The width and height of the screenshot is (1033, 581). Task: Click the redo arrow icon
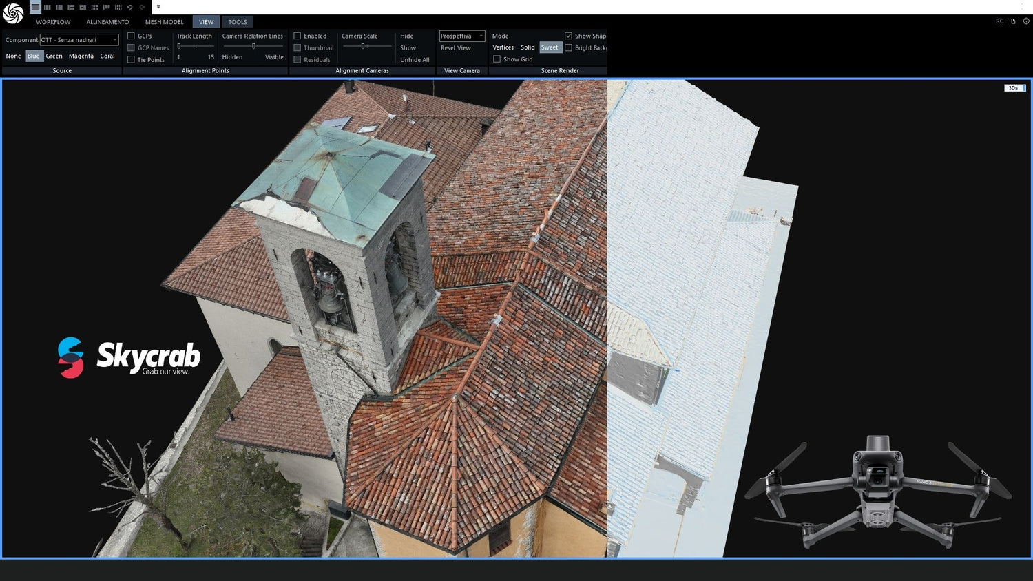click(143, 7)
